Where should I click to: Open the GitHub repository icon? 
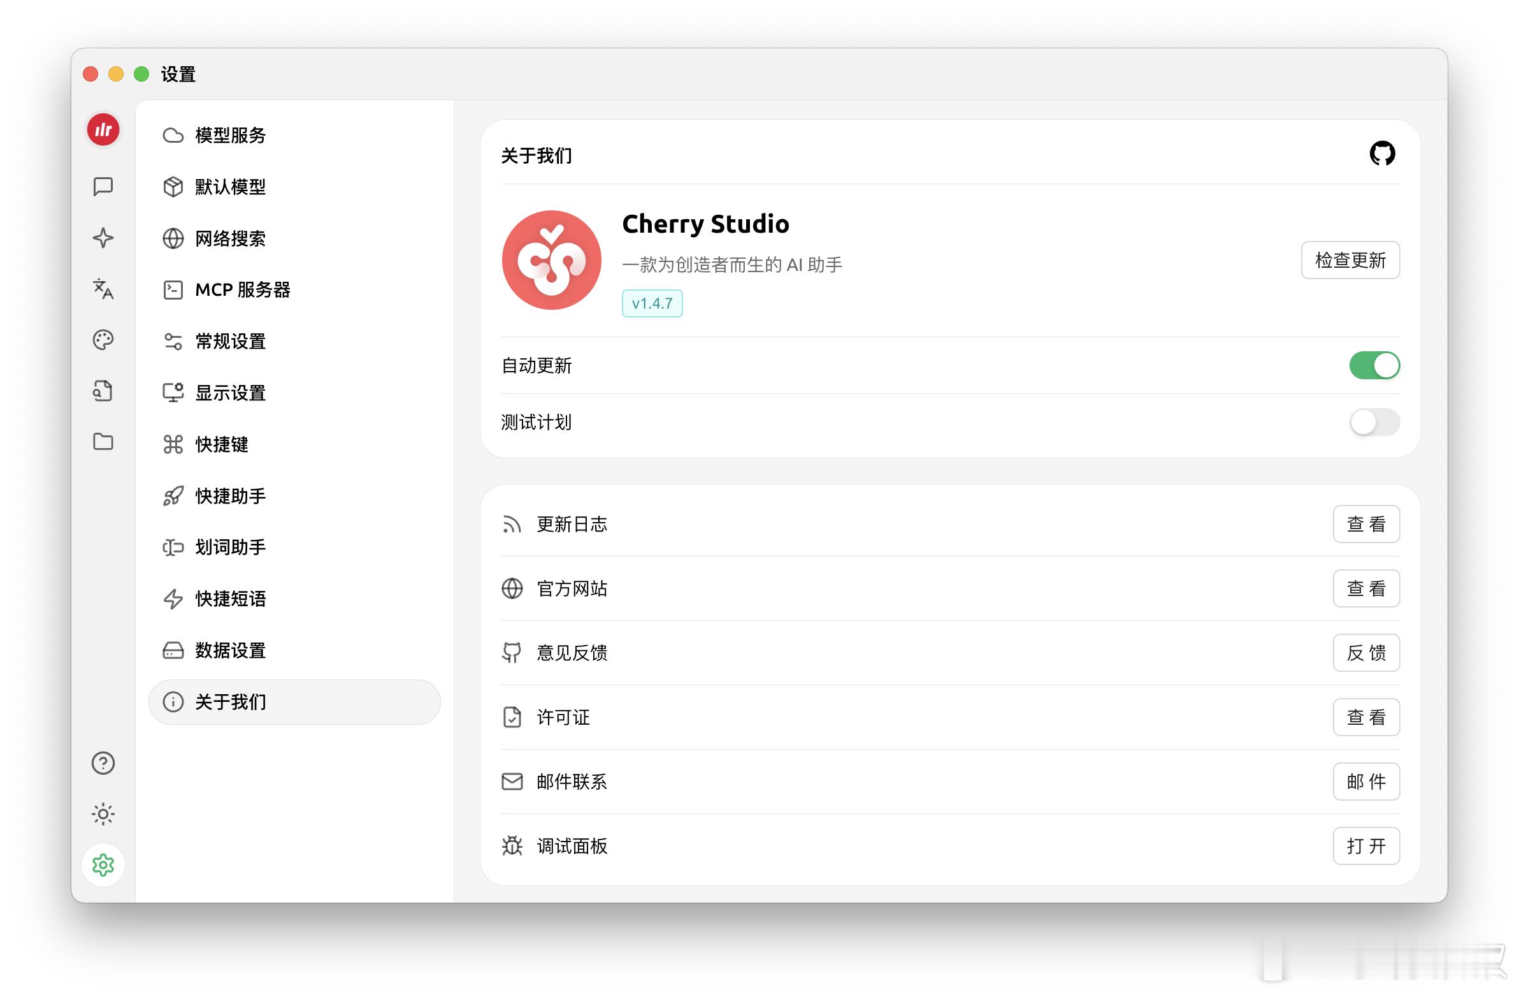pyautogui.click(x=1383, y=153)
